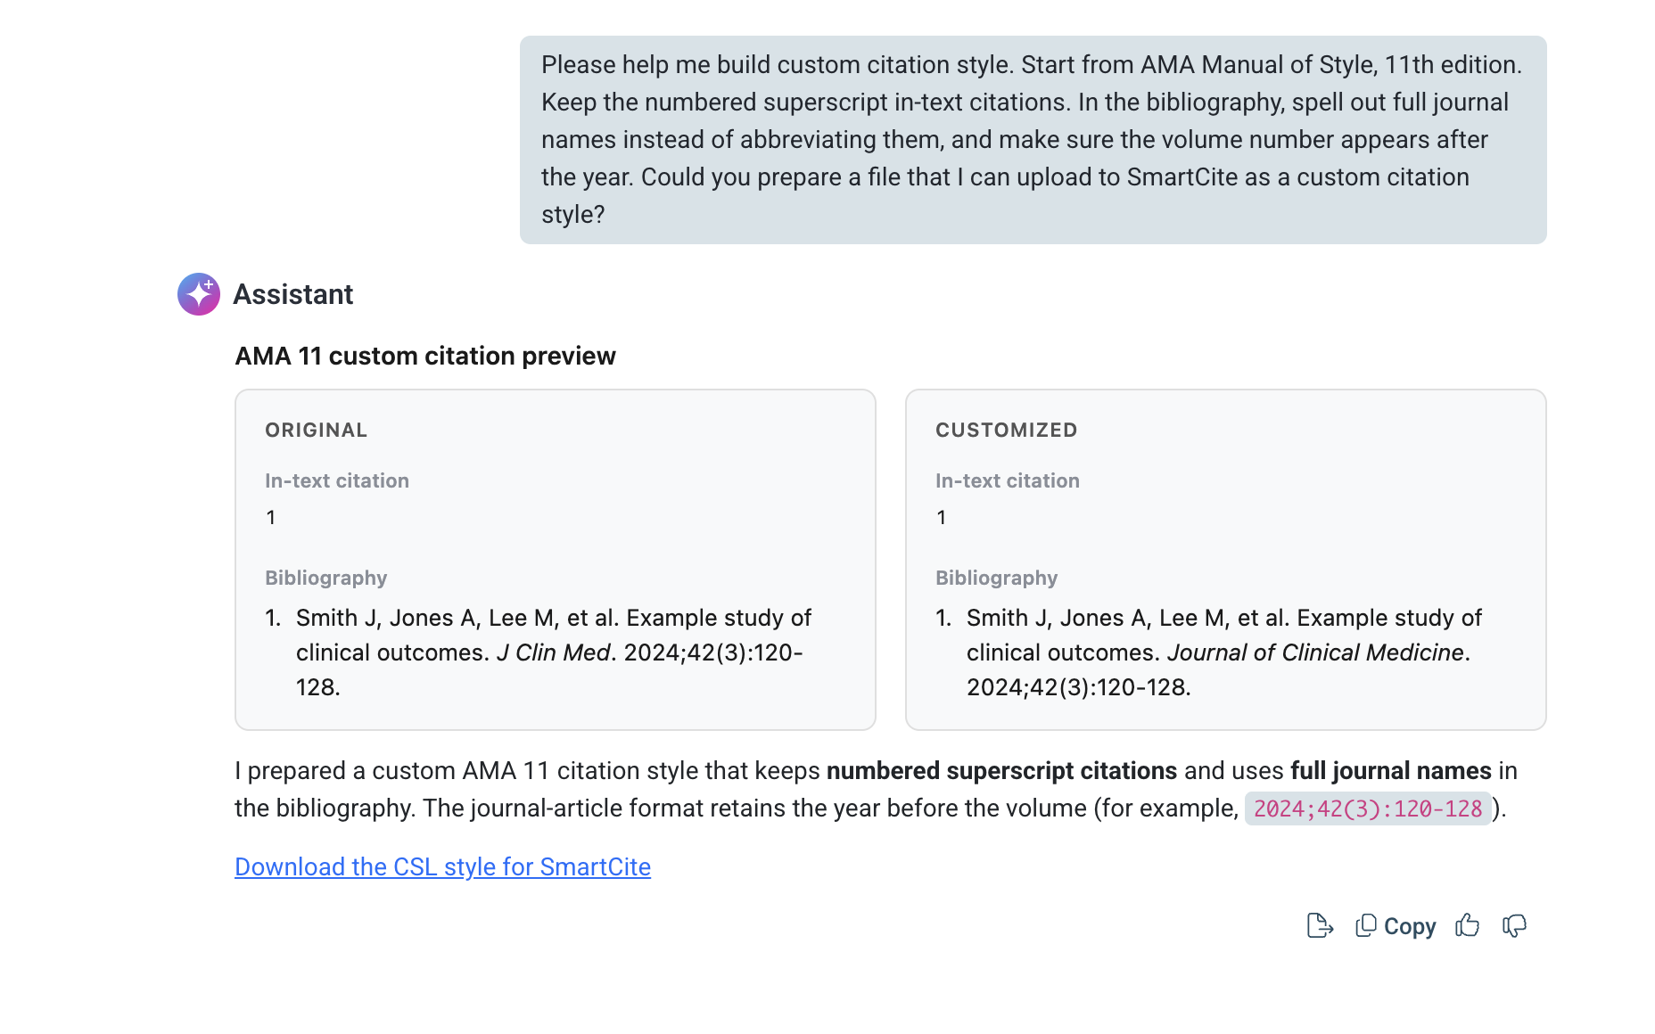Screen dimensions: 1655x1034
Task: Click the CUSTOMIZED preview card heading
Action: click(x=1006, y=430)
